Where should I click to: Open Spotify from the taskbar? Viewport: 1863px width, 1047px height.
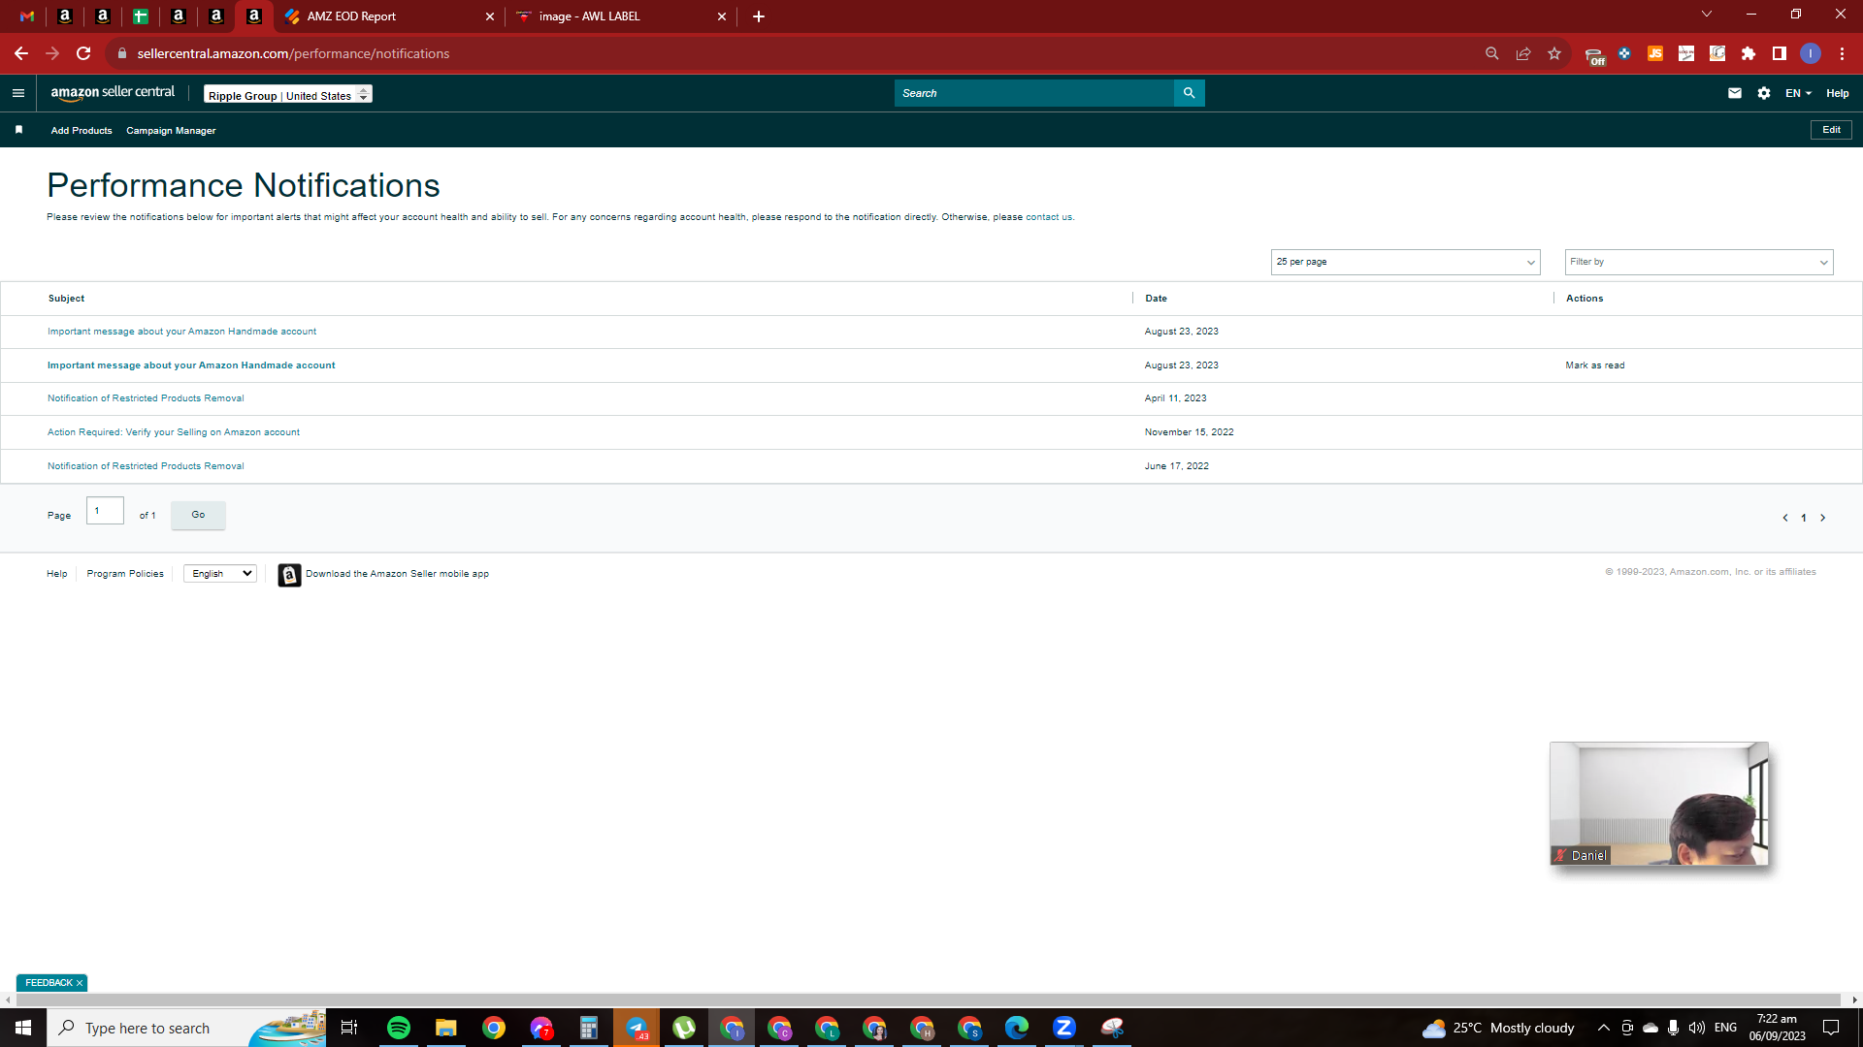399,1028
